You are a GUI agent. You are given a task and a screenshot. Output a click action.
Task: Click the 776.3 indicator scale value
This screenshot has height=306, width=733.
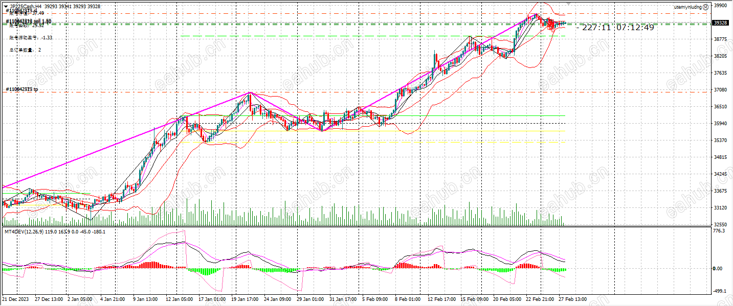[x=719, y=231]
